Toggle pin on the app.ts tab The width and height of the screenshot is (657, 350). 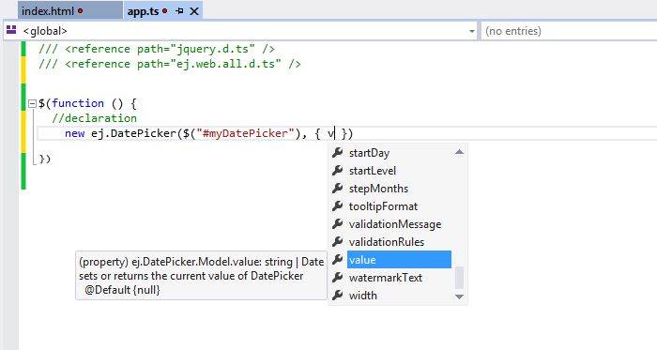pos(179,11)
